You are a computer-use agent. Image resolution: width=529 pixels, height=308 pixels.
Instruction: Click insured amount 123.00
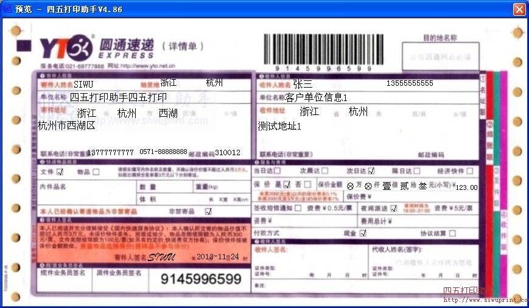pyautogui.click(x=466, y=187)
